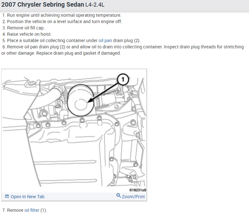Viewport: 249px width, 214px height.
Task: Follow the 'oil filter' link in step 7
Action: click(32, 210)
